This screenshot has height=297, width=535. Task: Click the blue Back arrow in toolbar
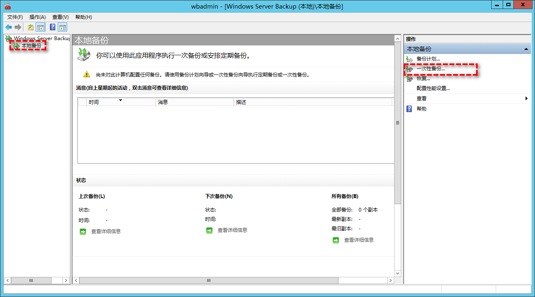(8, 27)
